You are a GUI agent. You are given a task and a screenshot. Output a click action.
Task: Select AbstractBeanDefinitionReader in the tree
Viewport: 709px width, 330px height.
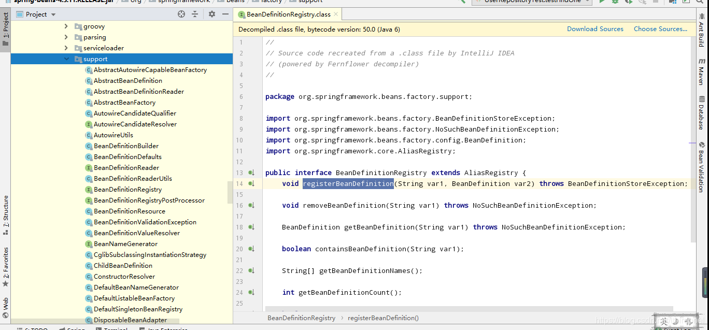click(x=139, y=92)
